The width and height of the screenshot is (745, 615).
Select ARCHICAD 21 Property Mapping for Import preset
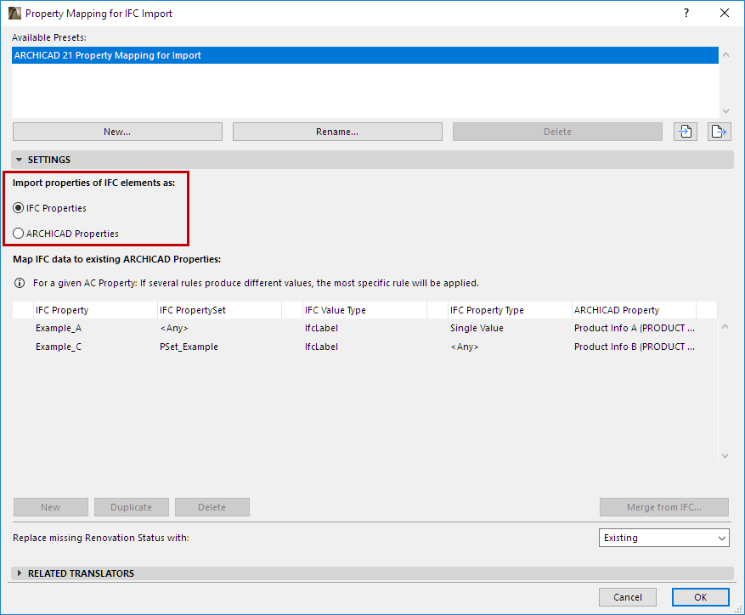pos(365,55)
